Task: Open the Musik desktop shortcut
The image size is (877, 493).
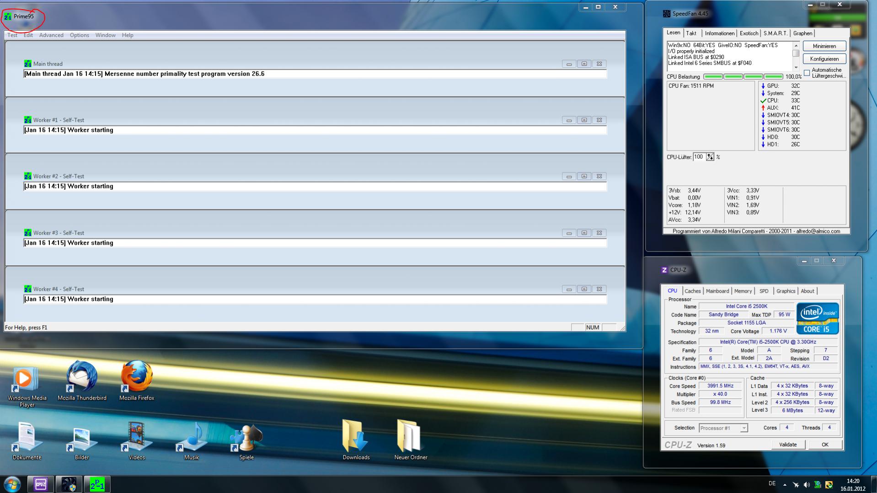Action: pyautogui.click(x=192, y=441)
